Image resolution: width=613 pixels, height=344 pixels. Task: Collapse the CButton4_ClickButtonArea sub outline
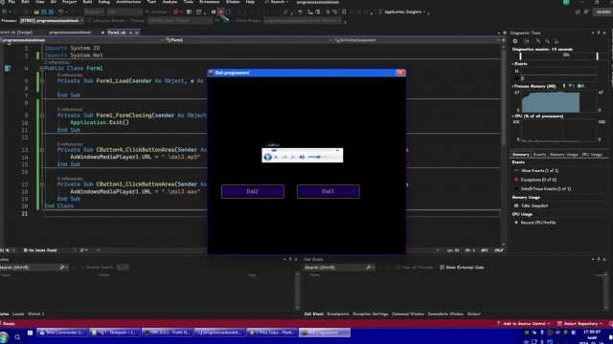(x=42, y=150)
